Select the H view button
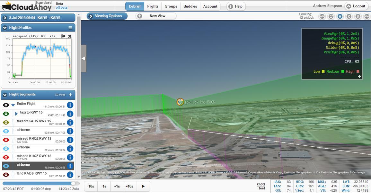 340,16
